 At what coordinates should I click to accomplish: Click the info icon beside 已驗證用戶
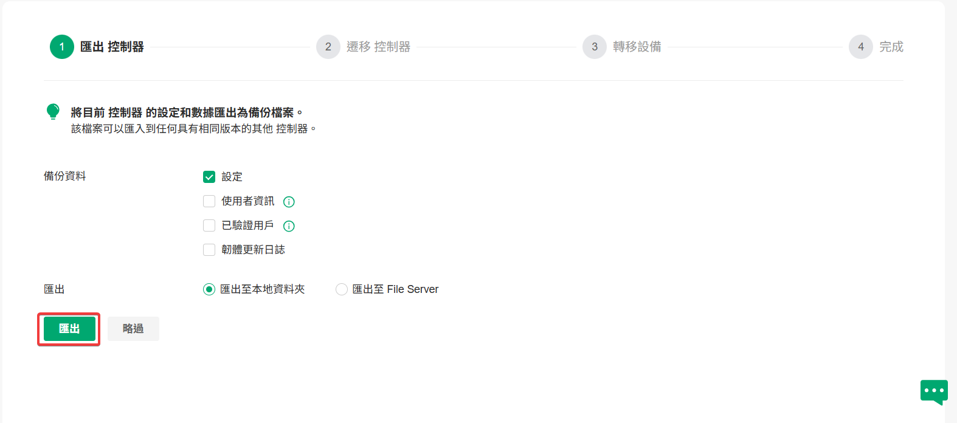pos(289,226)
